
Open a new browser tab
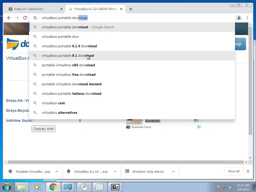tap(130, 9)
